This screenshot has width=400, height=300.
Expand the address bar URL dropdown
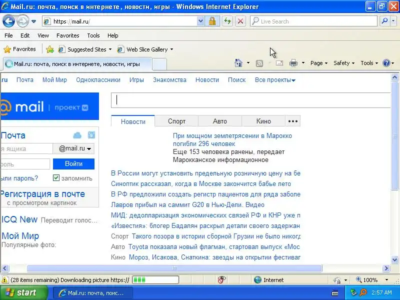coord(201,21)
